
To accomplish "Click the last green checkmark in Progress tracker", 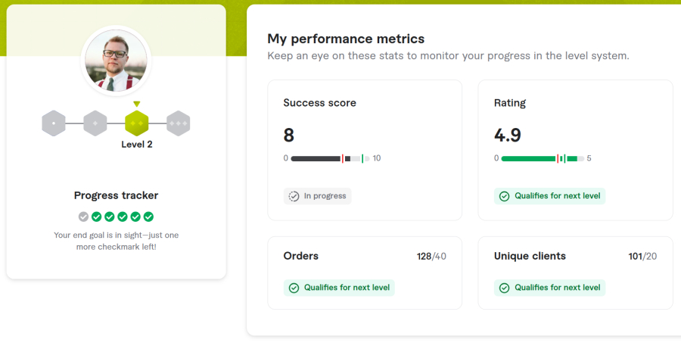I will click(x=148, y=217).
